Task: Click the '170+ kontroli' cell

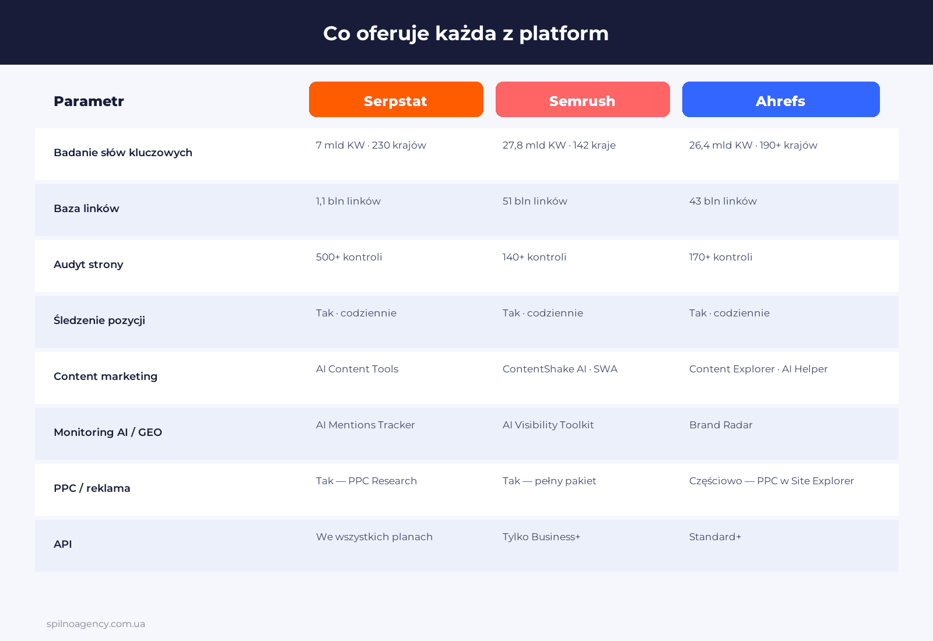Action: [x=721, y=257]
